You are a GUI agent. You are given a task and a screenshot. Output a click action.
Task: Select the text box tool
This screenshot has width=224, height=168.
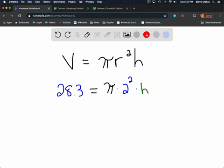[x=117, y=35]
